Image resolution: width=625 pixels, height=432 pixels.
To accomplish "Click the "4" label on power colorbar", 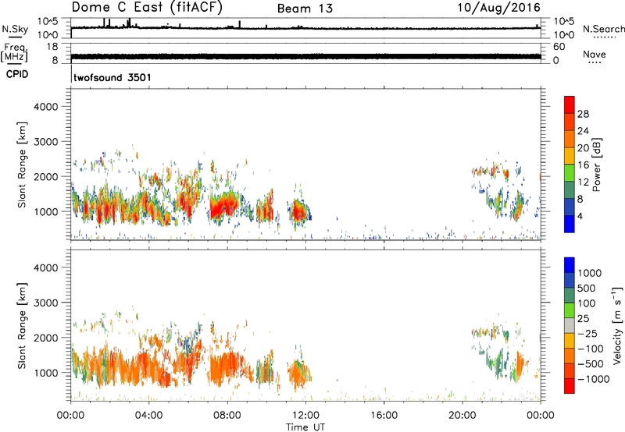I will pos(580,216).
